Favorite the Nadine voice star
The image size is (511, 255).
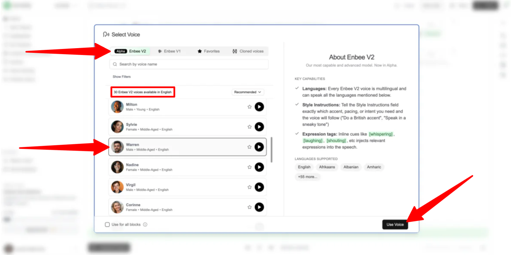[250, 167]
